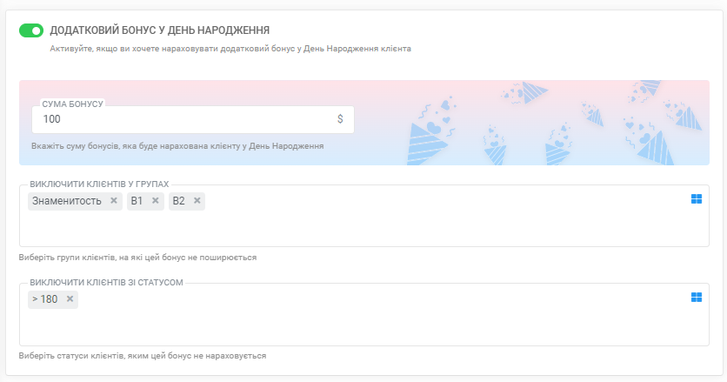Click inside the excluded statuses field
Screen dimensions: 727x382
[x=364, y=314]
